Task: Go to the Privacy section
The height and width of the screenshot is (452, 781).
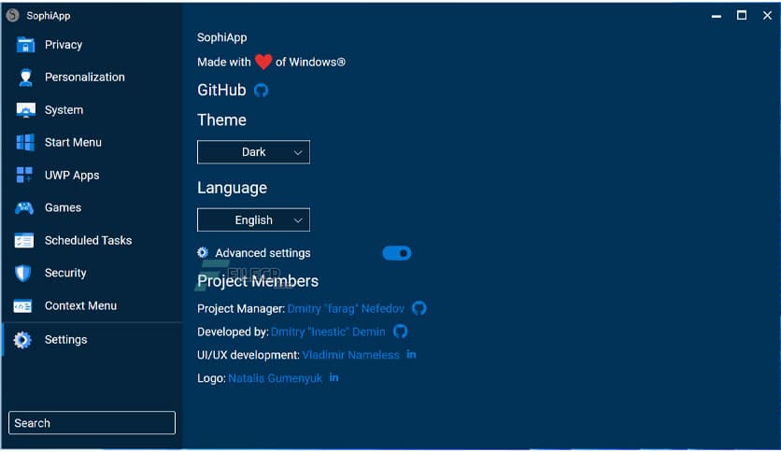Action: [64, 45]
